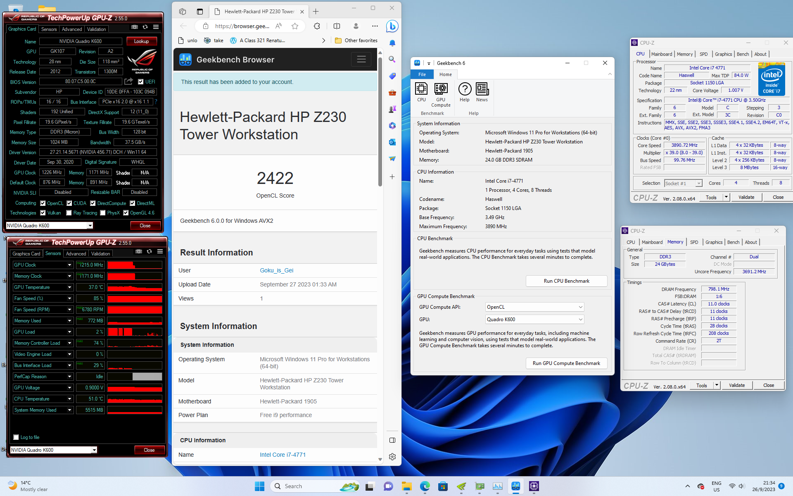Toggle Vulkan checkbox in GPU-Z
Viewport: 793px width, 496px height.
click(43, 213)
